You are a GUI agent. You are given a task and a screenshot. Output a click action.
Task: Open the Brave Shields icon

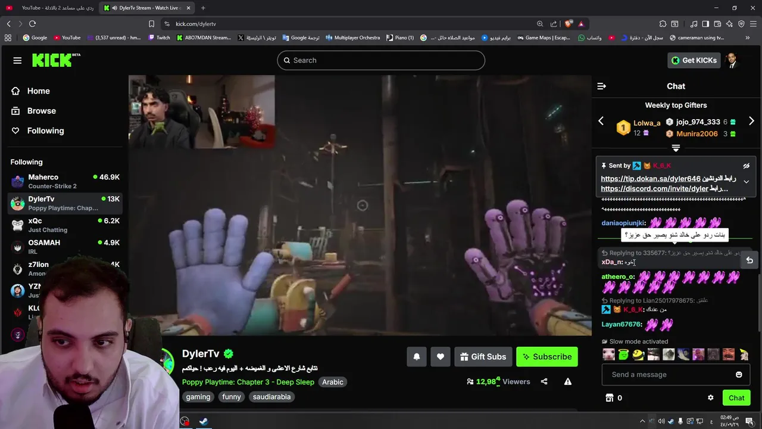pos(569,24)
